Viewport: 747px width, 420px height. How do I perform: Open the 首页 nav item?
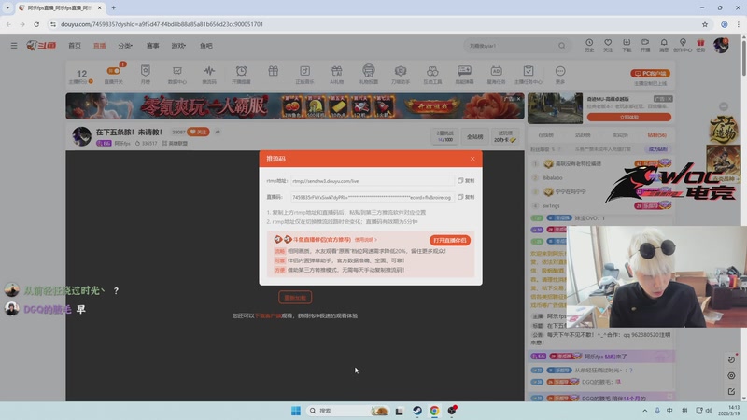point(75,46)
